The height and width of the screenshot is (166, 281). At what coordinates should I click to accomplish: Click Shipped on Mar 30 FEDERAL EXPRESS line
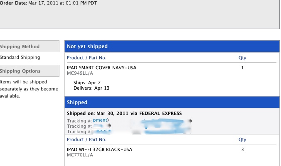124,113
